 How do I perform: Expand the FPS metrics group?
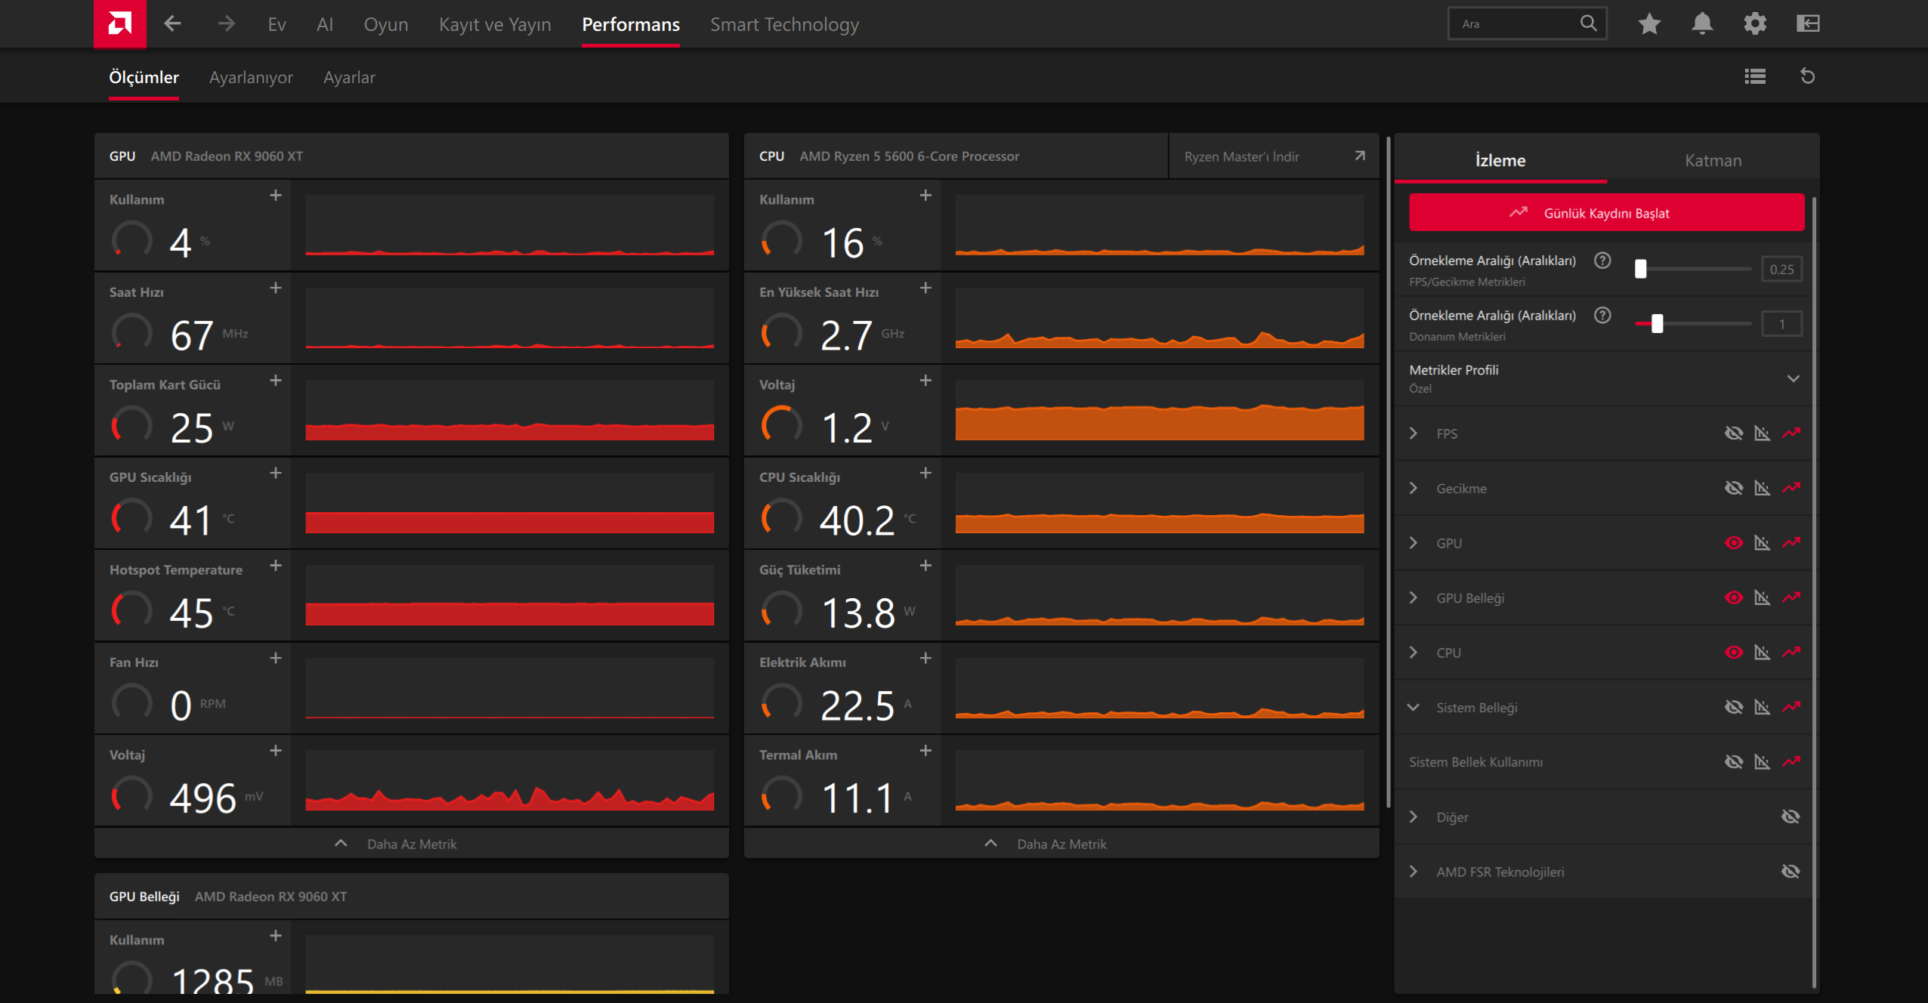click(x=1414, y=434)
